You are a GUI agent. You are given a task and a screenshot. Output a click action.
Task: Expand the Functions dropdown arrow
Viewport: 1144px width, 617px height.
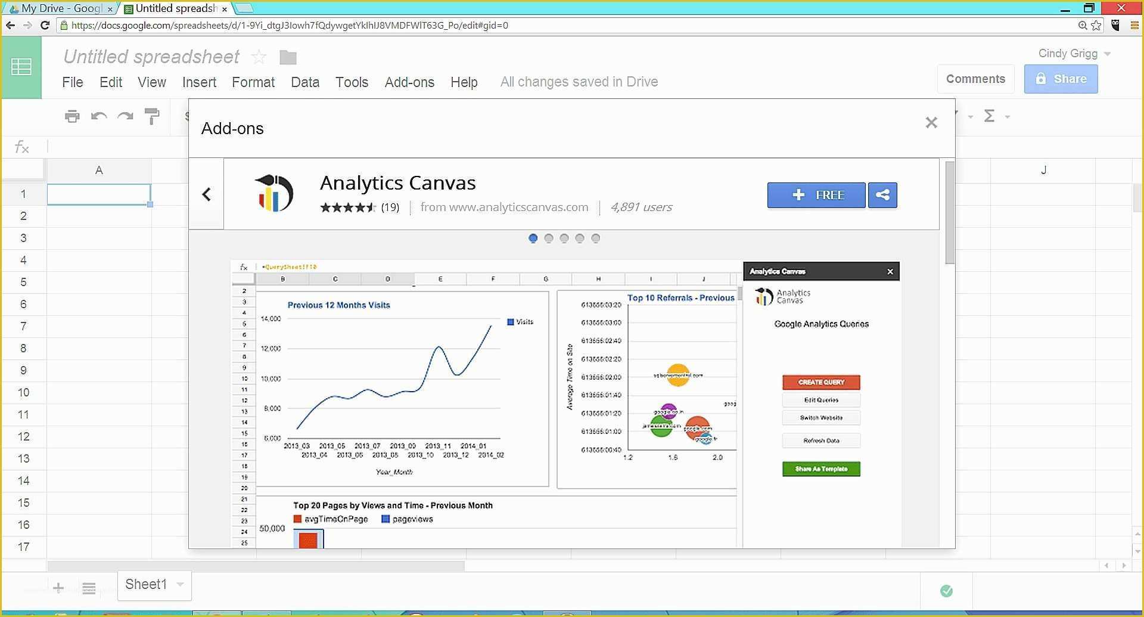click(x=1008, y=117)
